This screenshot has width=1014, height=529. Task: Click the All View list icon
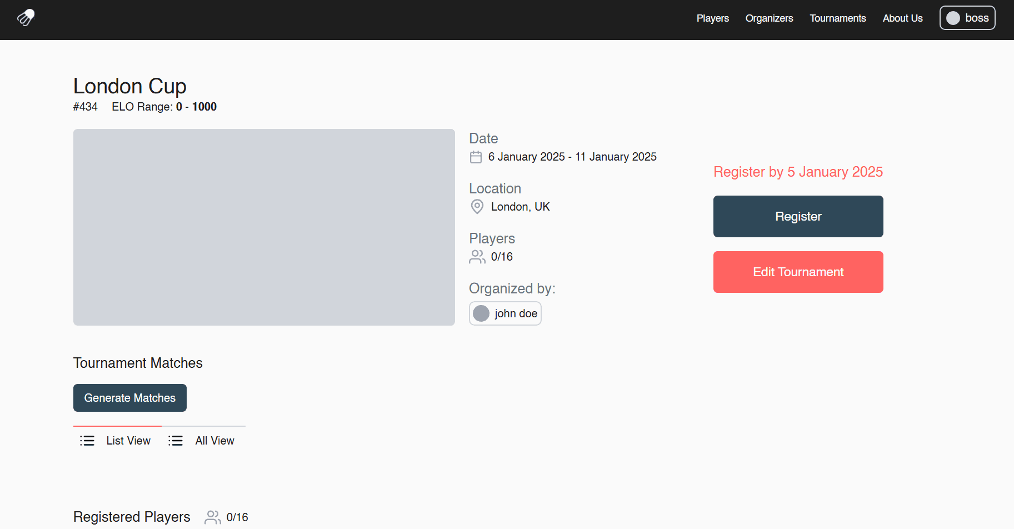tap(175, 440)
